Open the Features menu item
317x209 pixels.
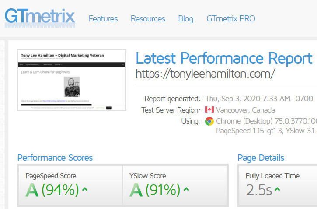coord(103,19)
